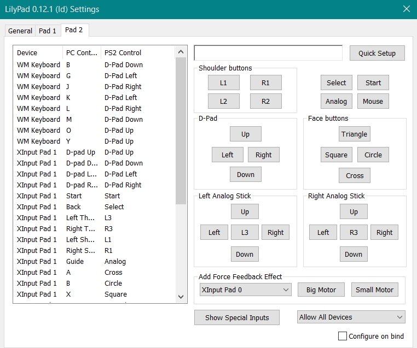This screenshot has width=417, height=348.
Task: Click the Start button binding
Action: pyautogui.click(x=373, y=82)
